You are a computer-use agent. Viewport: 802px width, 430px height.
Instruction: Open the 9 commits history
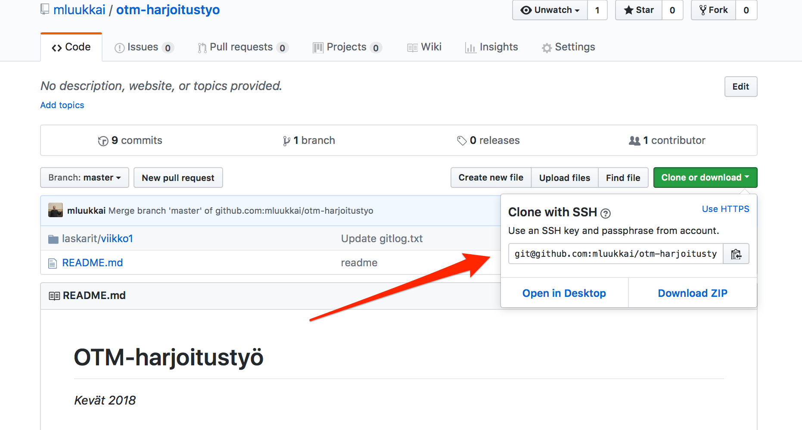pyautogui.click(x=130, y=140)
